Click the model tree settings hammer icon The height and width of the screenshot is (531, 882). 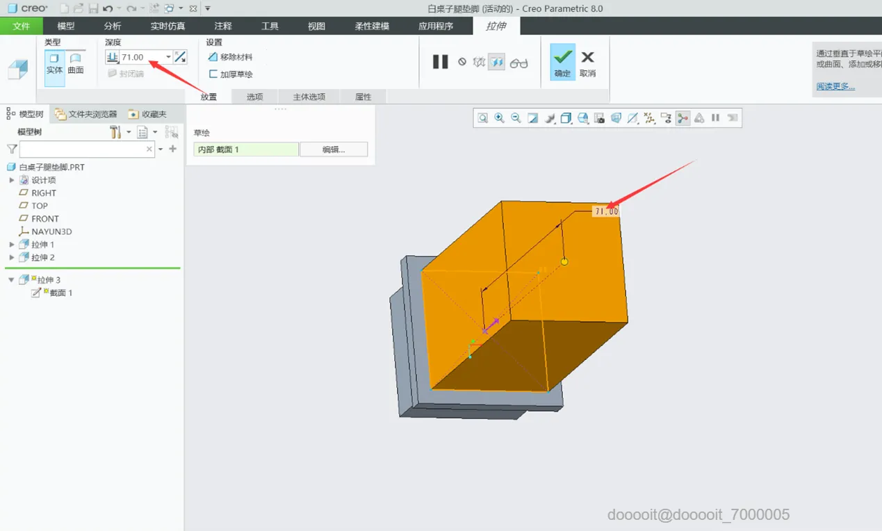pos(115,132)
